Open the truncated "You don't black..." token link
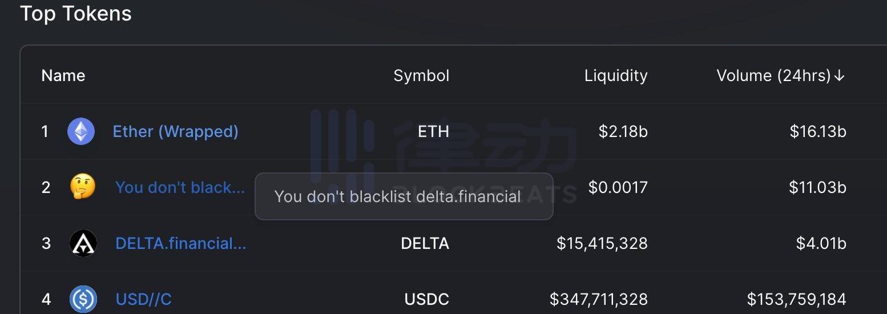The width and height of the screenshot is (887, 314). tap(180, 187)
